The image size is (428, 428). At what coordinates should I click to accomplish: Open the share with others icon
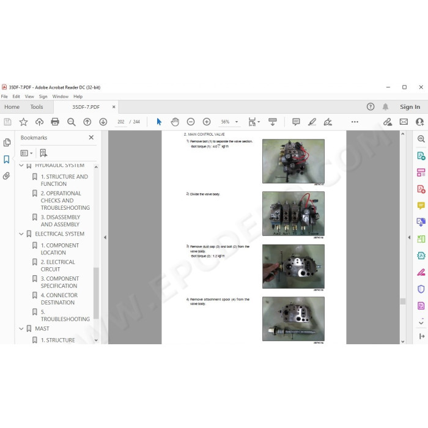point(419,122)
